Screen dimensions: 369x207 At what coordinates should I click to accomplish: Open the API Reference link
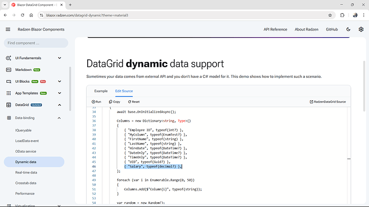click(275, 29)
